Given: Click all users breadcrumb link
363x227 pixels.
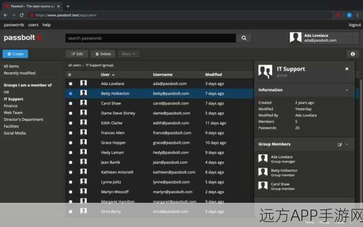Looking at the screenshot, I should (74, 65).
